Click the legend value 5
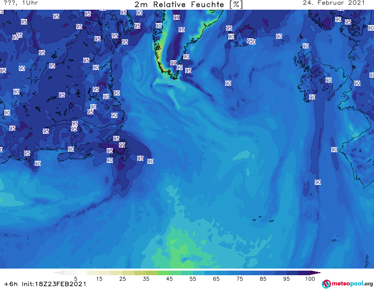The height and width of the screenshot is (289, 374). click(x=76, y=279)
